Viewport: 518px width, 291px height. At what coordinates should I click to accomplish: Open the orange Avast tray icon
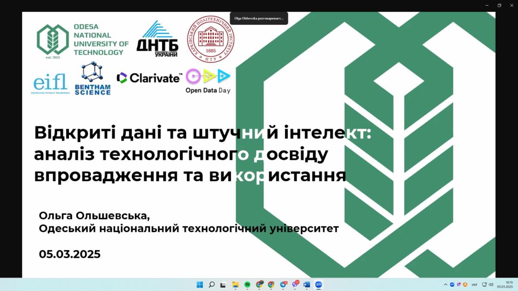pos(465,285)
